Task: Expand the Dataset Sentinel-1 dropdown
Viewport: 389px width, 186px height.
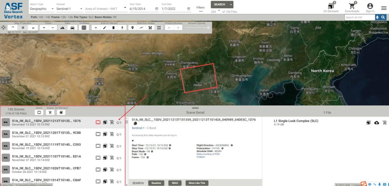Action: tap(69, 9)
